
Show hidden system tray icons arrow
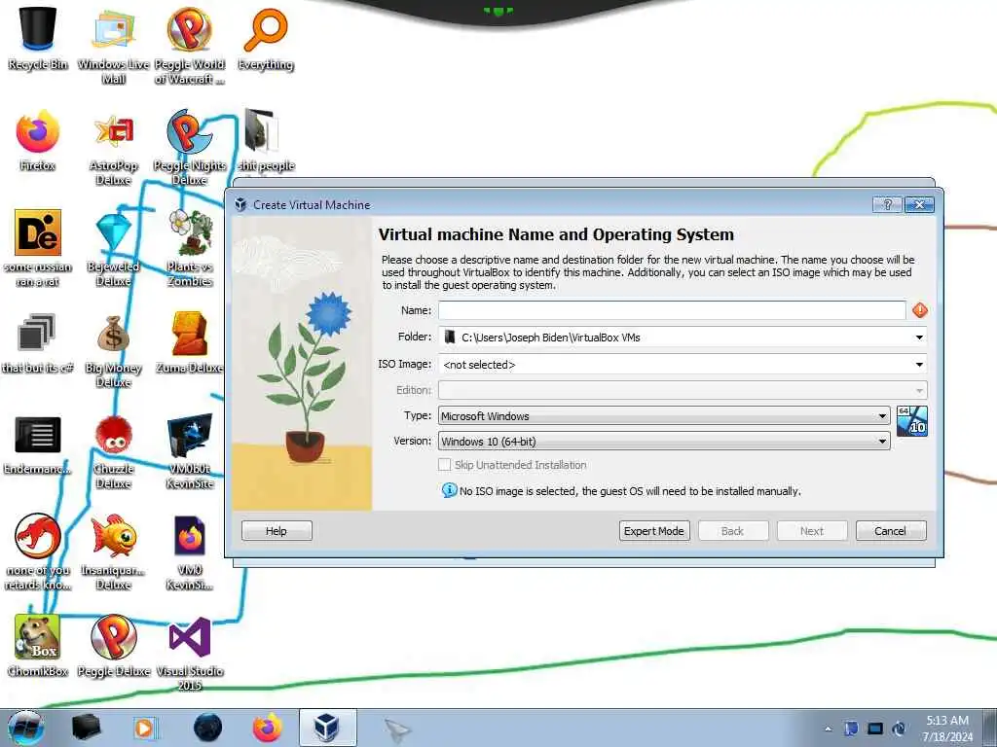828,729
